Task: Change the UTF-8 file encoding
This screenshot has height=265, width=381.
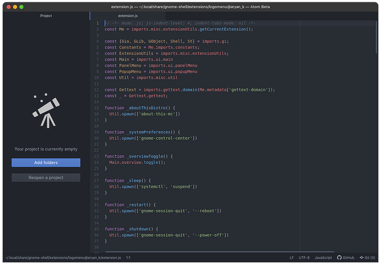Action: click(304, 257)
